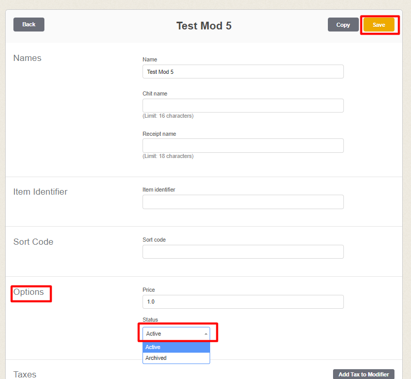Open the Status dropdown showing Active
The height and width of the screenshot is (379, 411).
click(176, 334)
